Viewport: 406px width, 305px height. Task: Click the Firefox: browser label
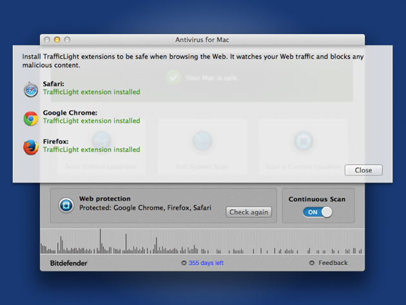[x=55, y=141]
